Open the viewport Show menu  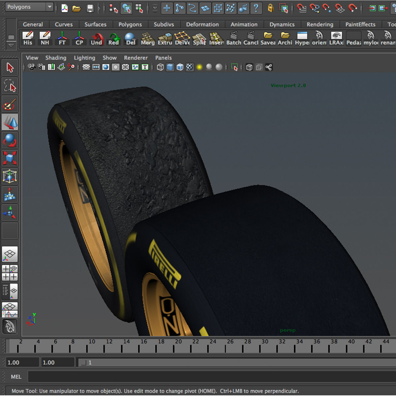pos(110,58)
